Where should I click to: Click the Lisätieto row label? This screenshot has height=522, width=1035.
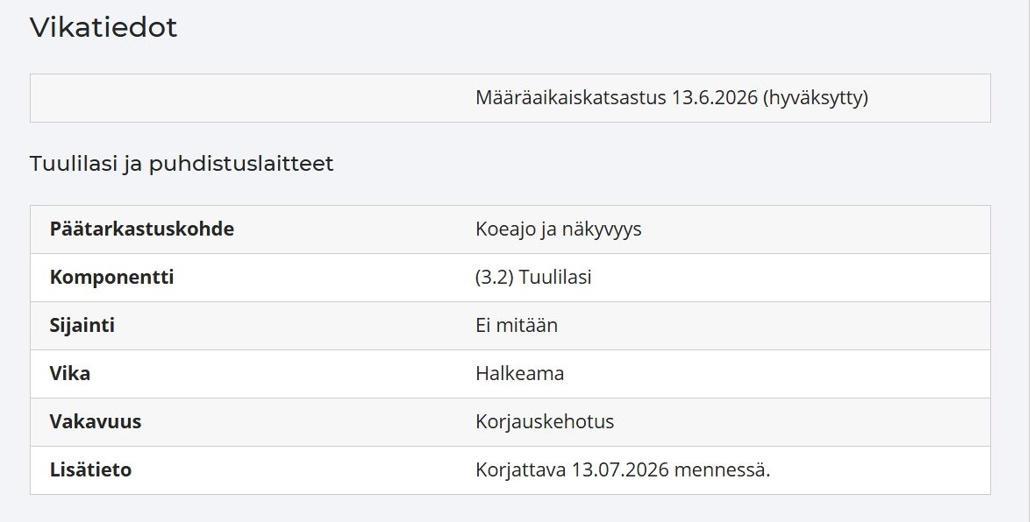pos(91,470)
